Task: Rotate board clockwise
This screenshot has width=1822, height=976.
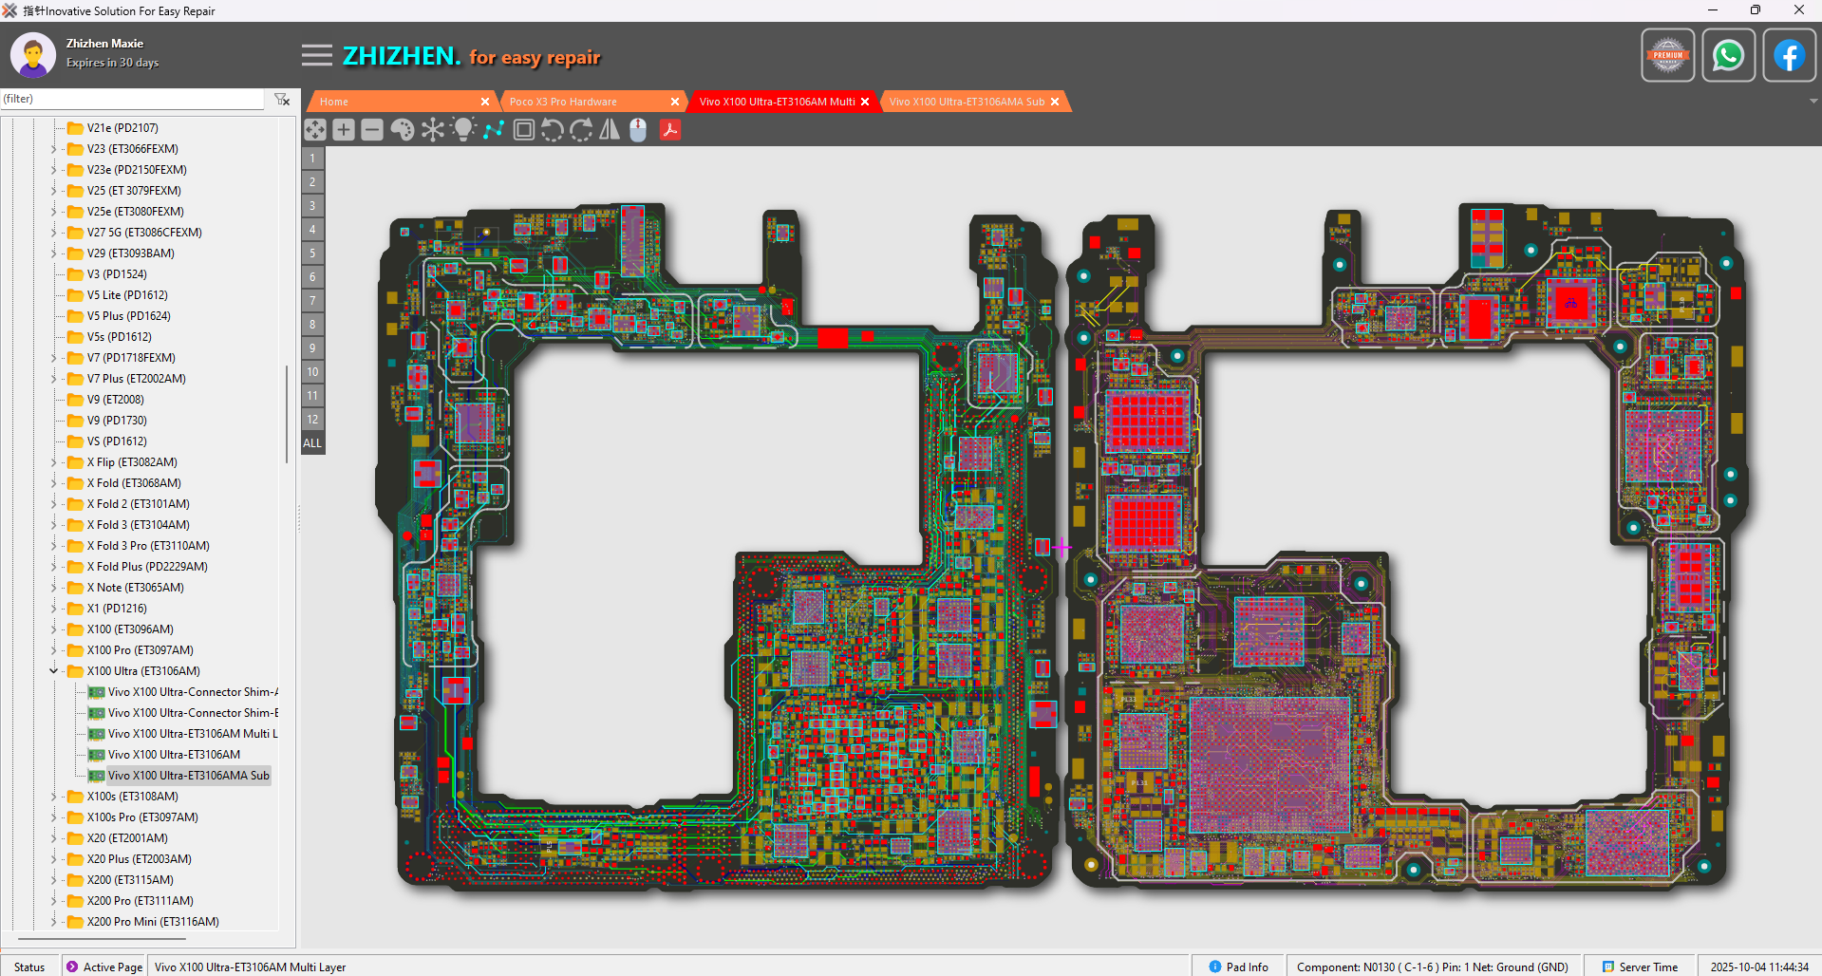Action: tap(581, 130)
